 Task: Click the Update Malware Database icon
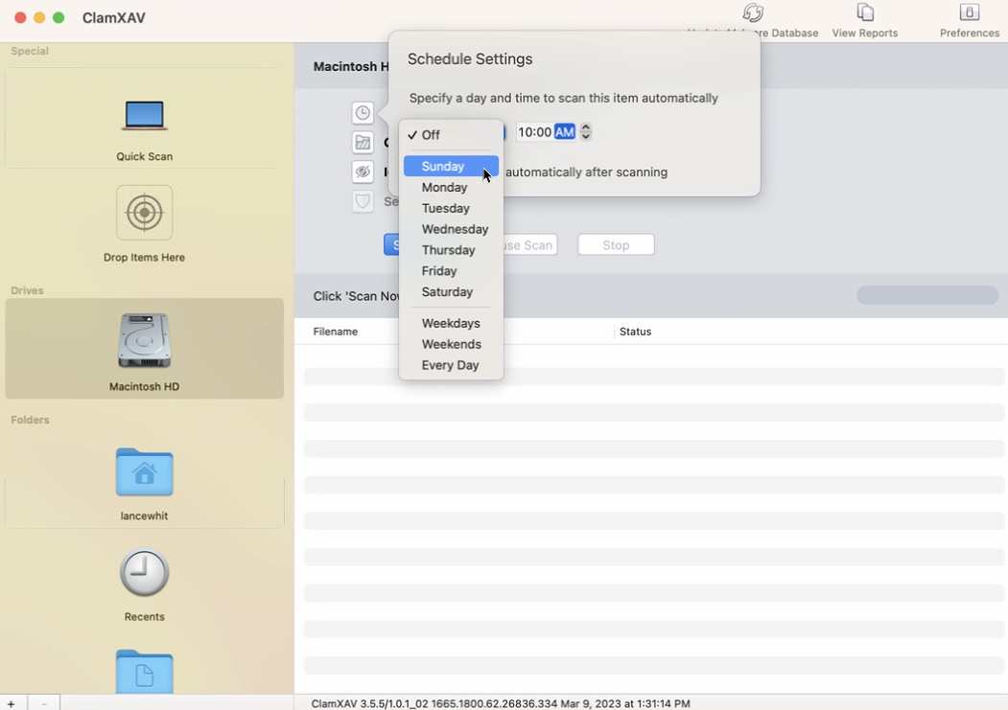tap(753, 12)
